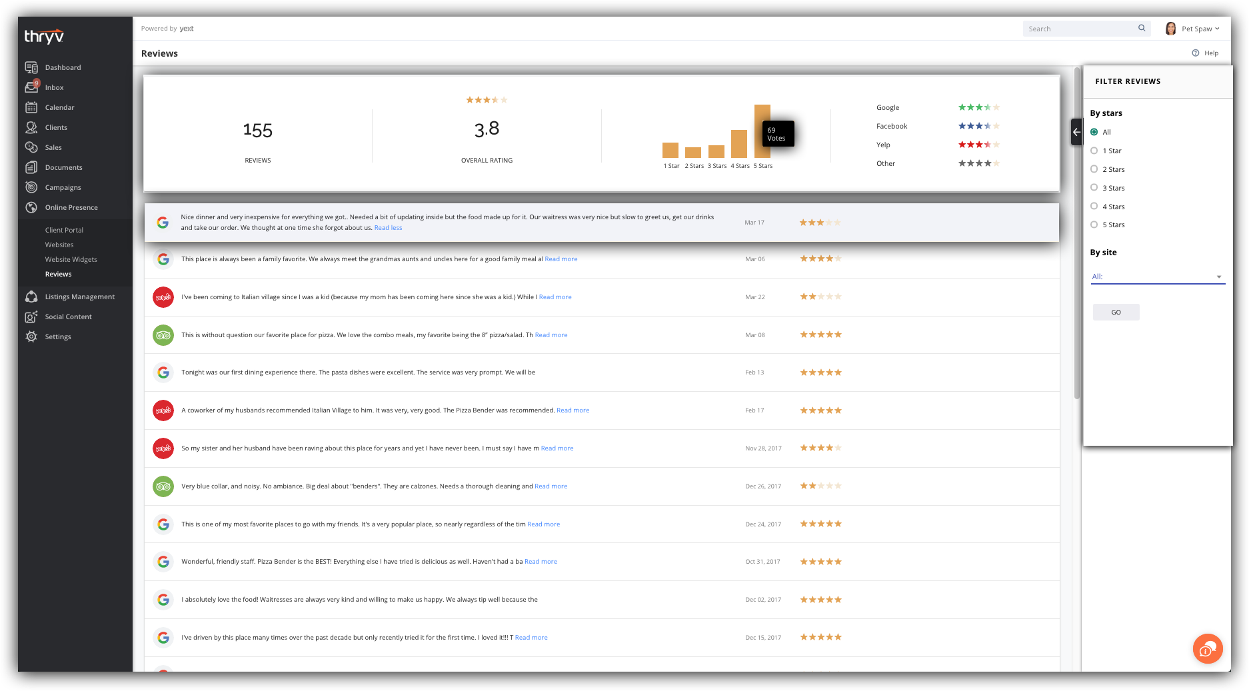
Task: Click the 3.8 overall rating value
Action: click(x=487, y=129)
